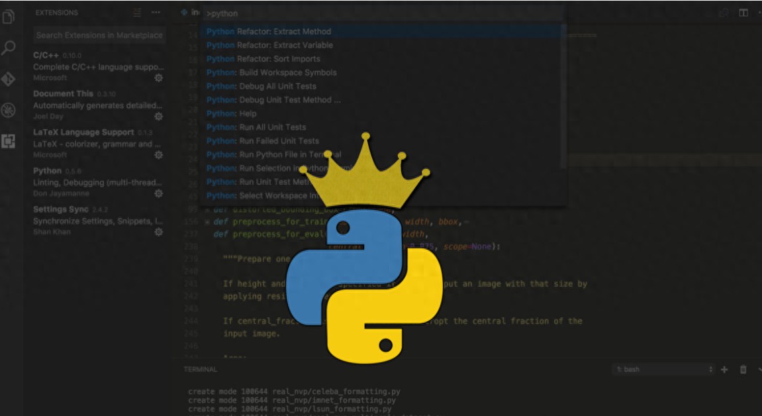
Task: Open the Python extension entry in sidebar
Action: click(98, 182)
